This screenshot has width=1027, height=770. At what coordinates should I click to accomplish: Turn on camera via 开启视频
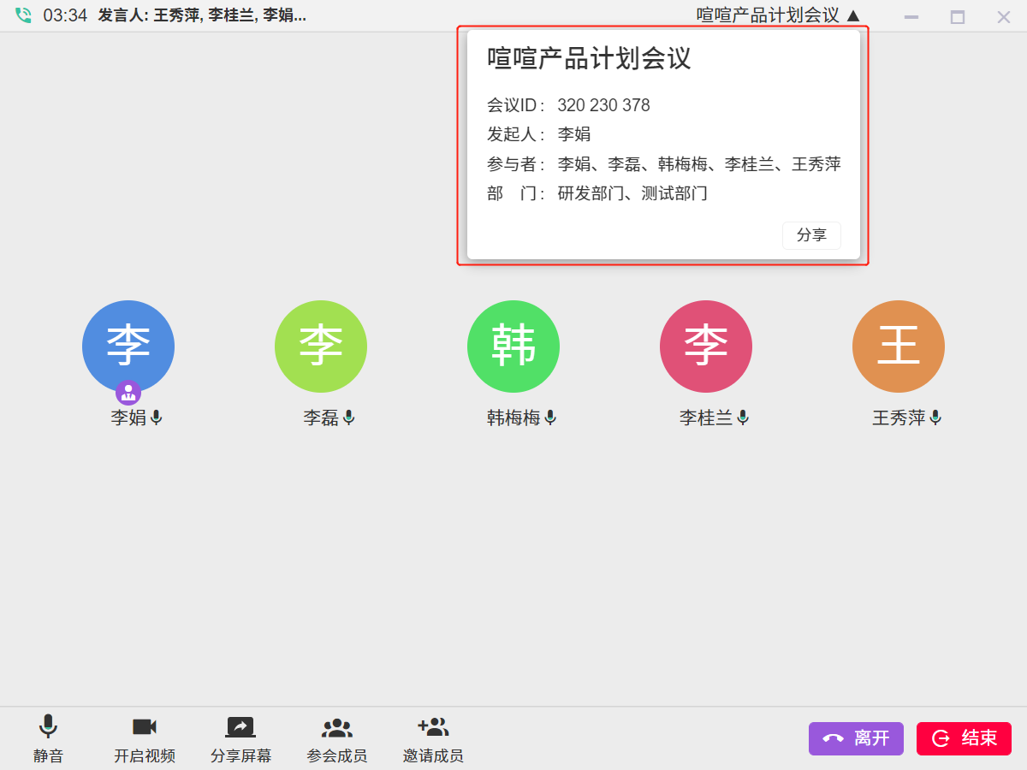(144, 728)
